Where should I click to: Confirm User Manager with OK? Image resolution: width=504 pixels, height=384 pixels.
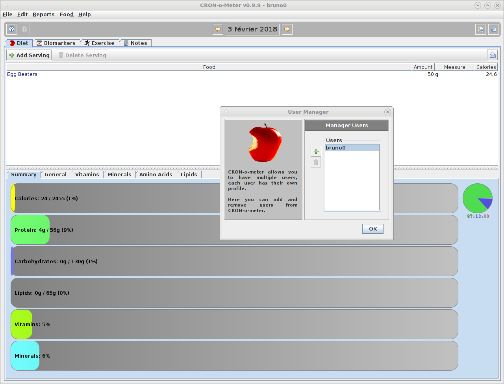coord(373,229)
